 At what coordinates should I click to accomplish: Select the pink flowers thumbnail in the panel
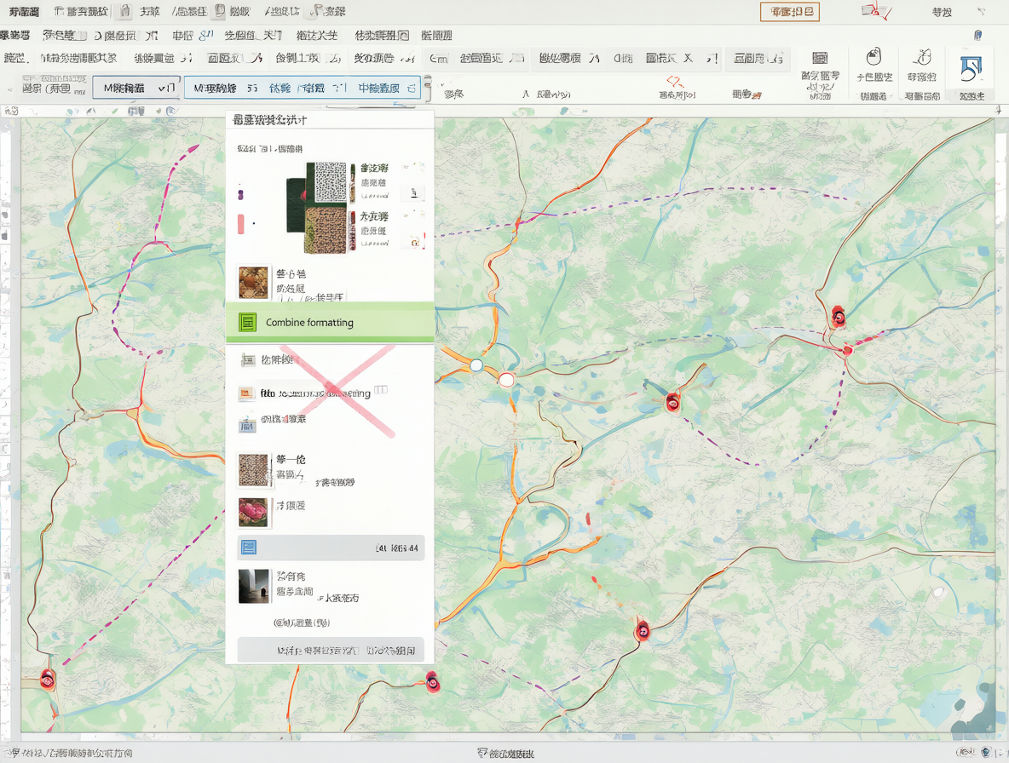(253, 513)
